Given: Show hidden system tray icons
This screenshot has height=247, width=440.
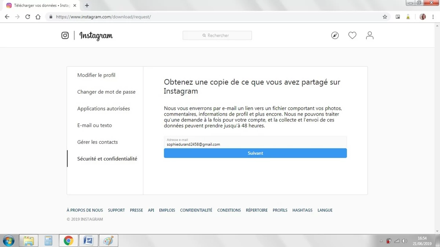Looking at the screenshot, I should pyautogui.click(x=381, y=241).
